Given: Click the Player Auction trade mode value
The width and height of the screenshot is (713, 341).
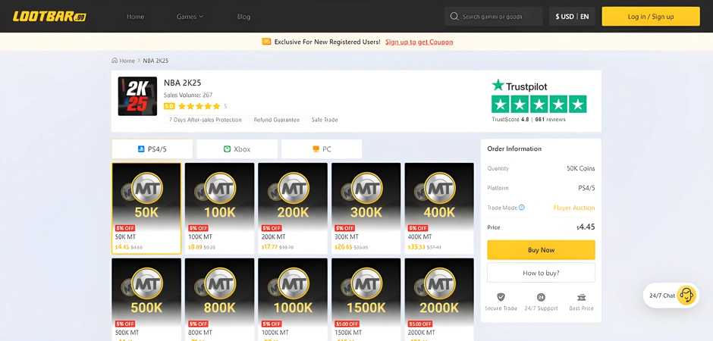Looking at the screenshot, I should [574, 208].
